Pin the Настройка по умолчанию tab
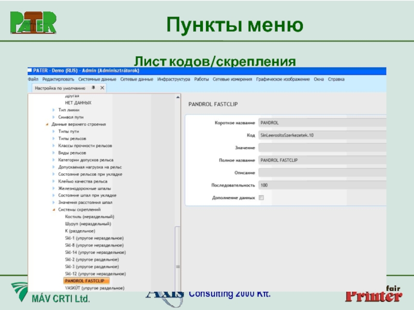414x310 pixels. 93,88
